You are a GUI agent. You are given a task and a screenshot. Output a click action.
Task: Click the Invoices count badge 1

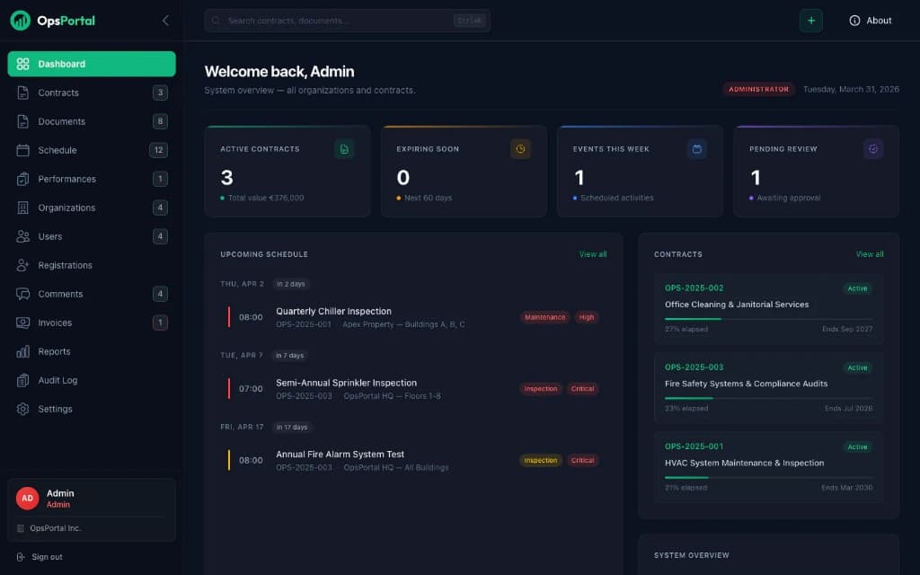coord(160,323)
